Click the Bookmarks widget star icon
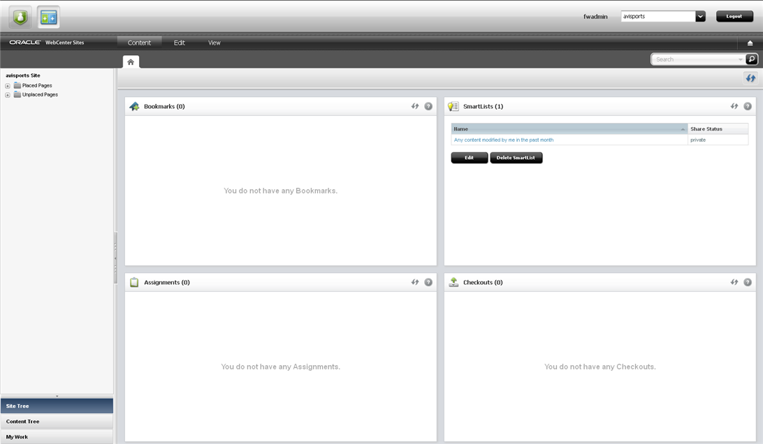The width and height of the screenshot is (763, 444). [x=134, y=106]
